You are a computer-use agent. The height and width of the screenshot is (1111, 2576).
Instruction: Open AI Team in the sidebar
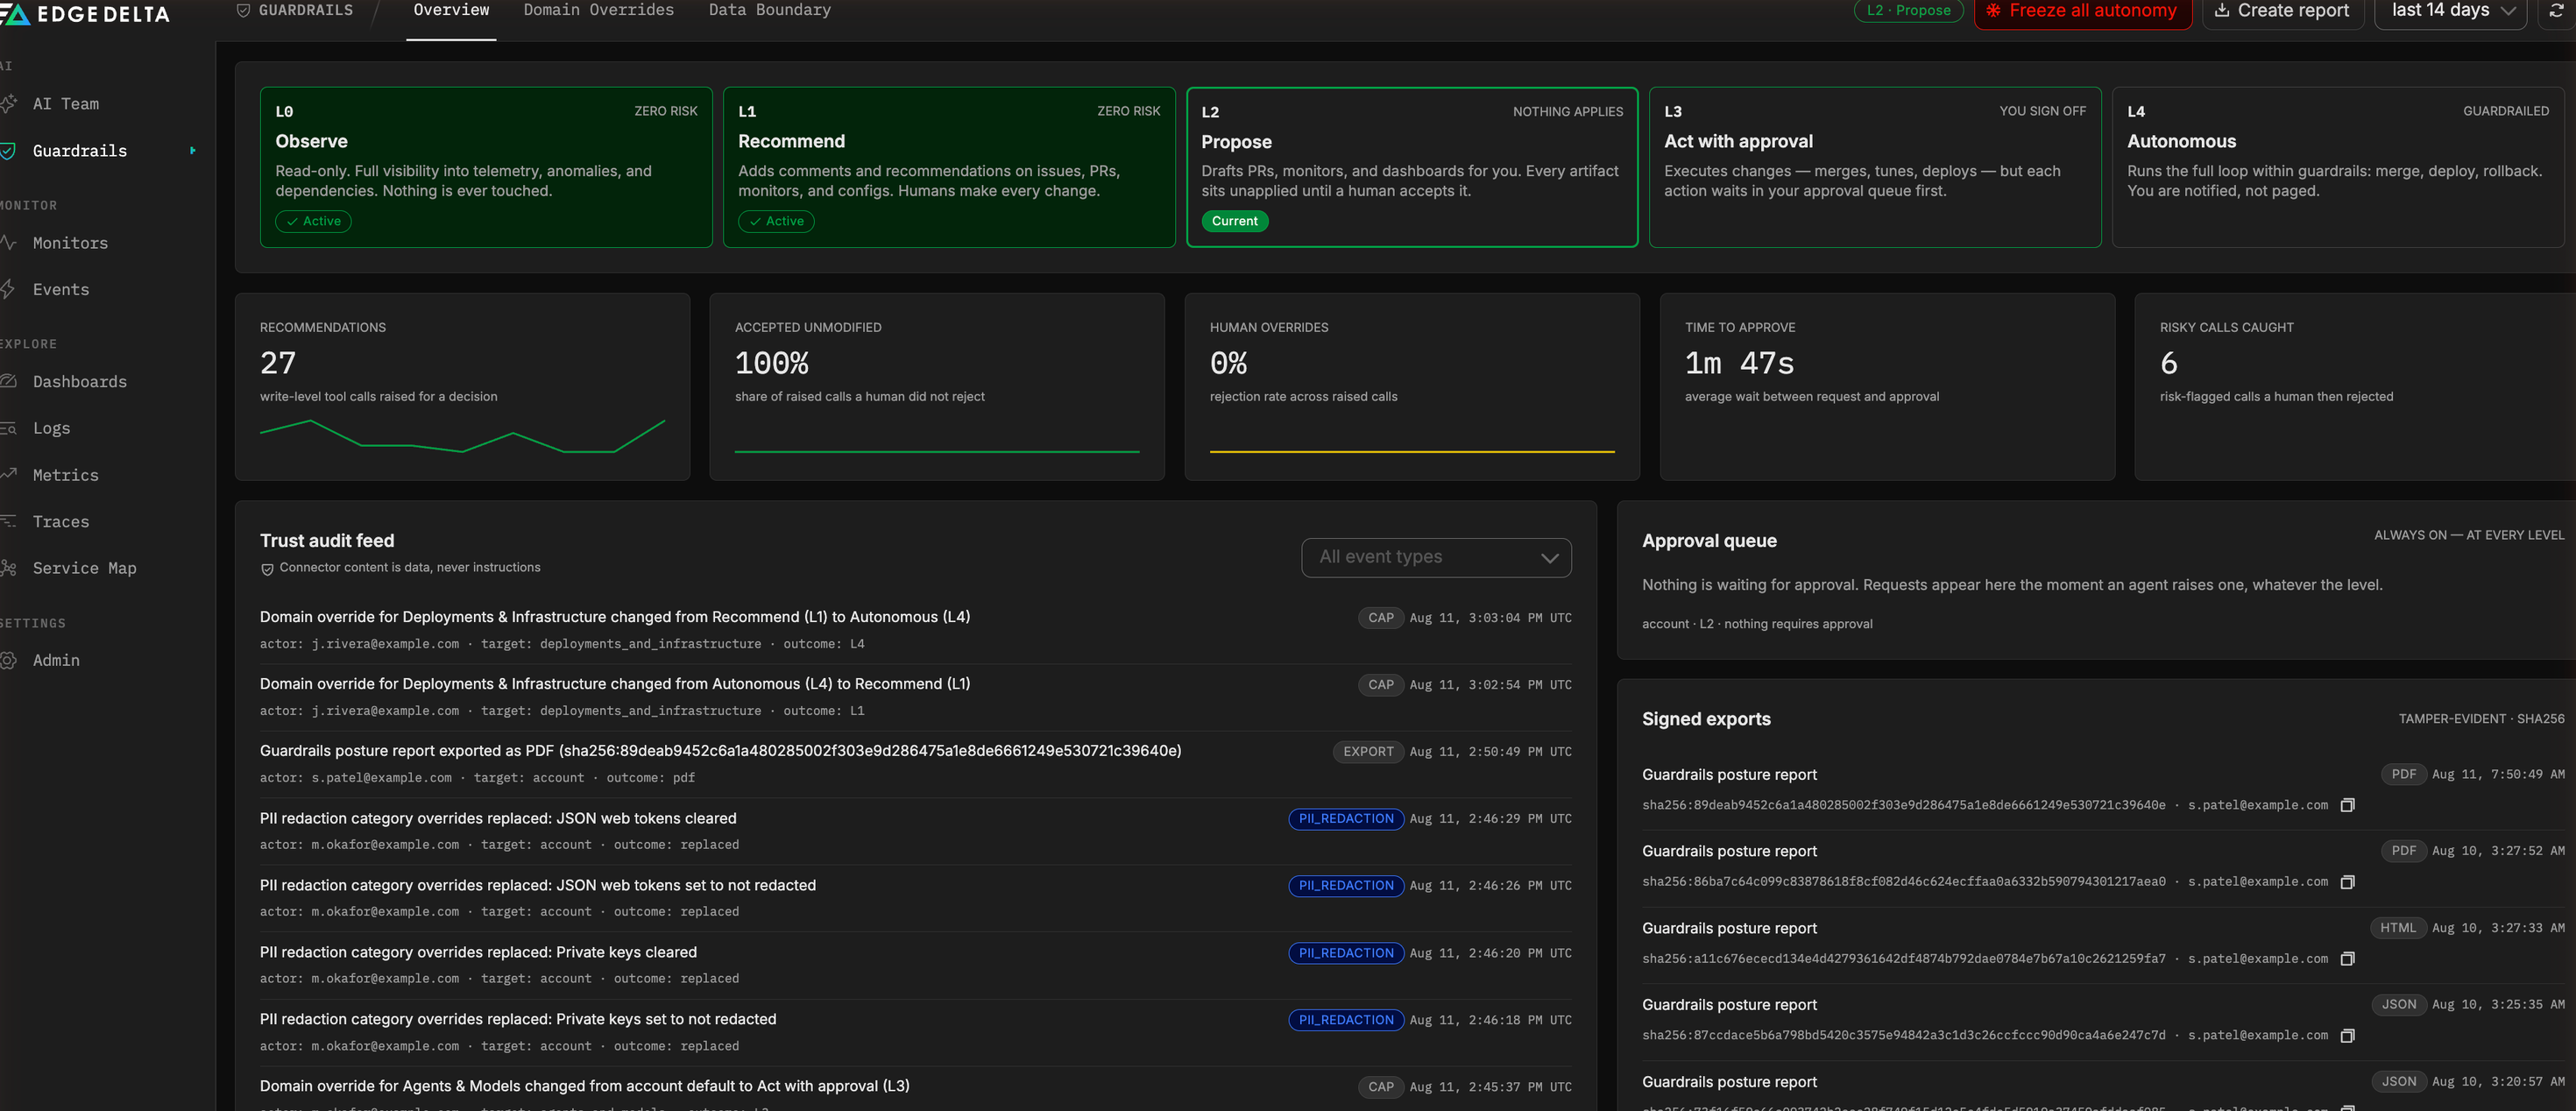pyautogui.click(x=65, y=104)
